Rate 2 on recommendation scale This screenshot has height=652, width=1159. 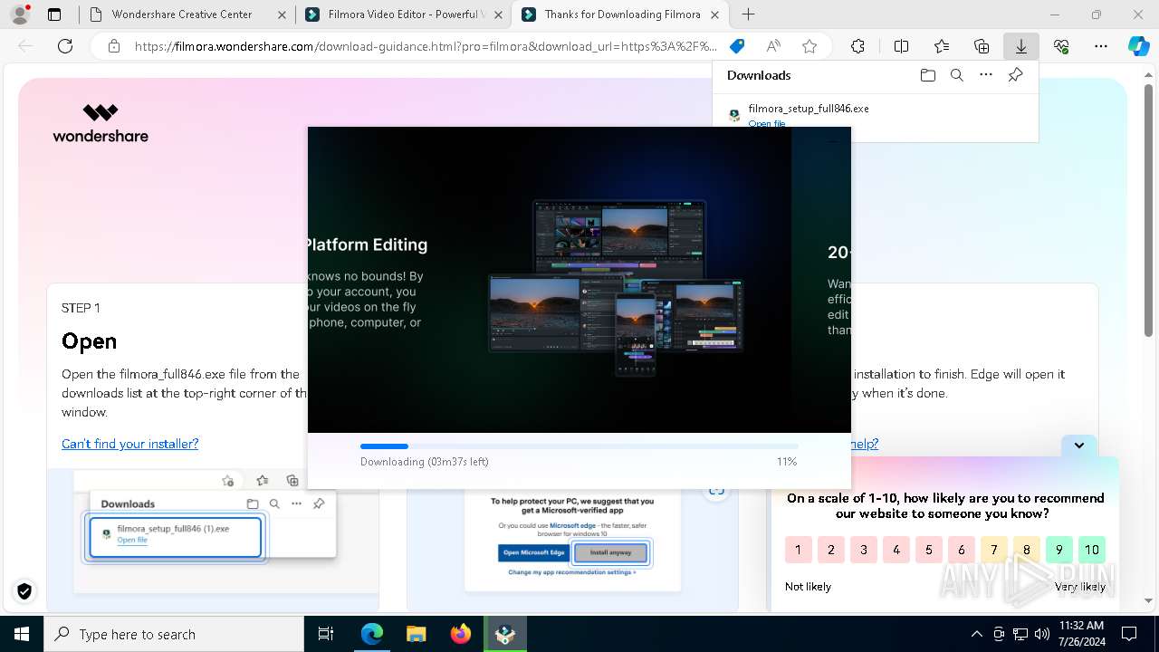830,550
